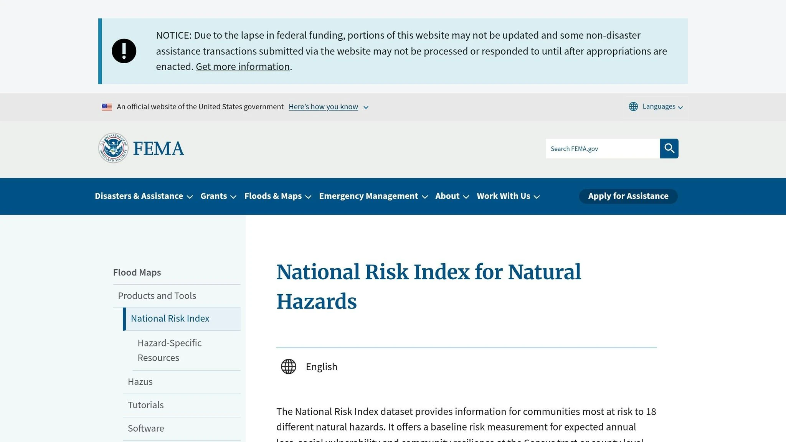Open the Languages dropdown

tap(656, 107)
